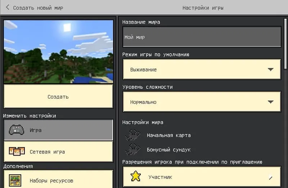Viewport: 288px width, 188px height.
Task: Toggle the Начальная карта switch
Action: pyautogui.click(x=132, y=135)
